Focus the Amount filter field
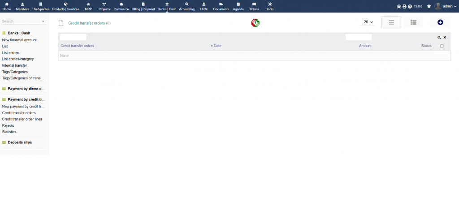This screenshot has height=215, width=459. point(359,37)
